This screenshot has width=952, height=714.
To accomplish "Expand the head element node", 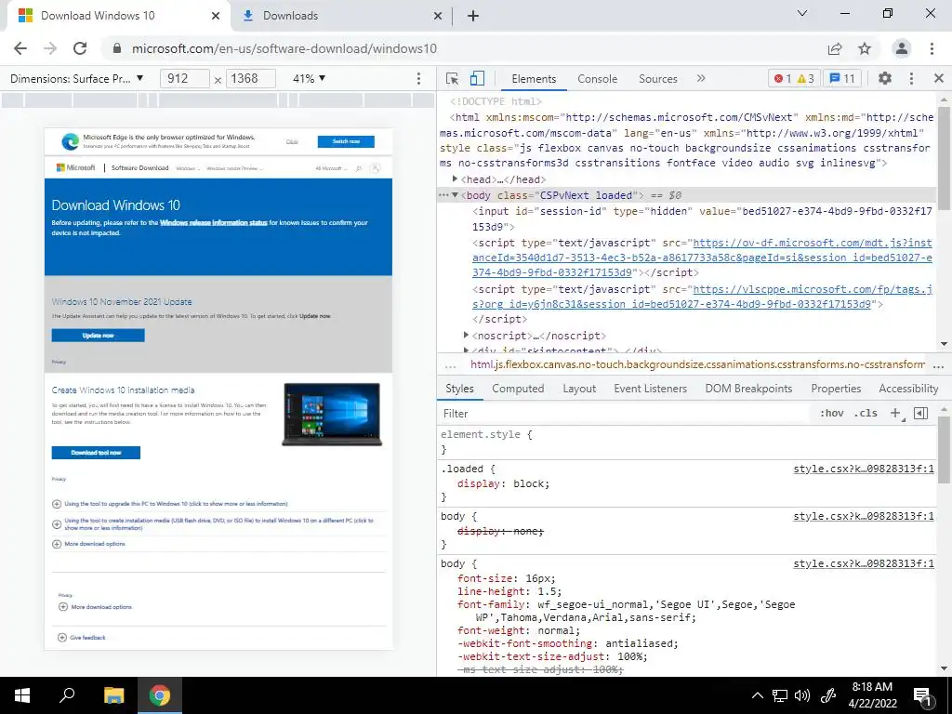I will click(455, 178).
